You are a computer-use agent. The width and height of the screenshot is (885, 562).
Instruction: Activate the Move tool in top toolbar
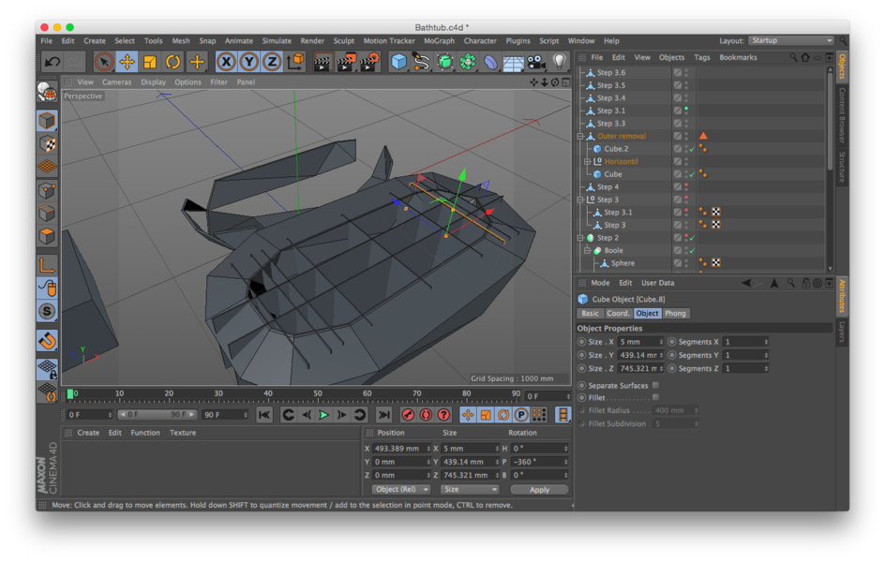click(127, 62)
